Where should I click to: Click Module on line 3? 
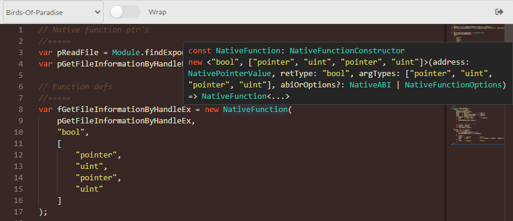pyautogui.click(x=126, y=53)
